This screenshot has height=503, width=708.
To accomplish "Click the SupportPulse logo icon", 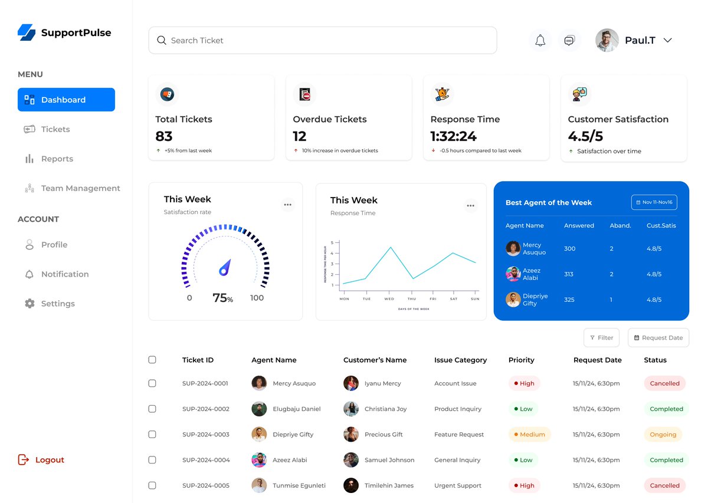I will click(27, 32).
